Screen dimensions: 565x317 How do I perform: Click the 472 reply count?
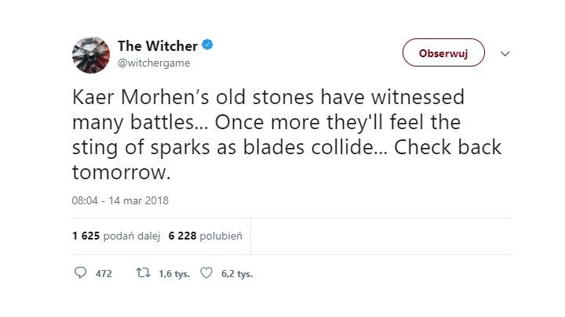[x=104, y=274]
